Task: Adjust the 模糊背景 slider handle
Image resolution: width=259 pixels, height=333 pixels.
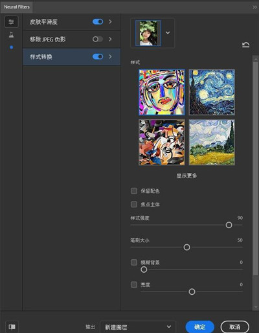Action: tap(144, 270)
